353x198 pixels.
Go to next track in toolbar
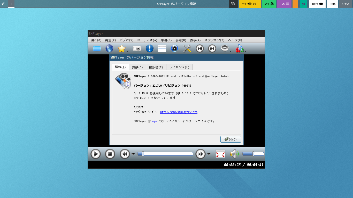point(212,48)
